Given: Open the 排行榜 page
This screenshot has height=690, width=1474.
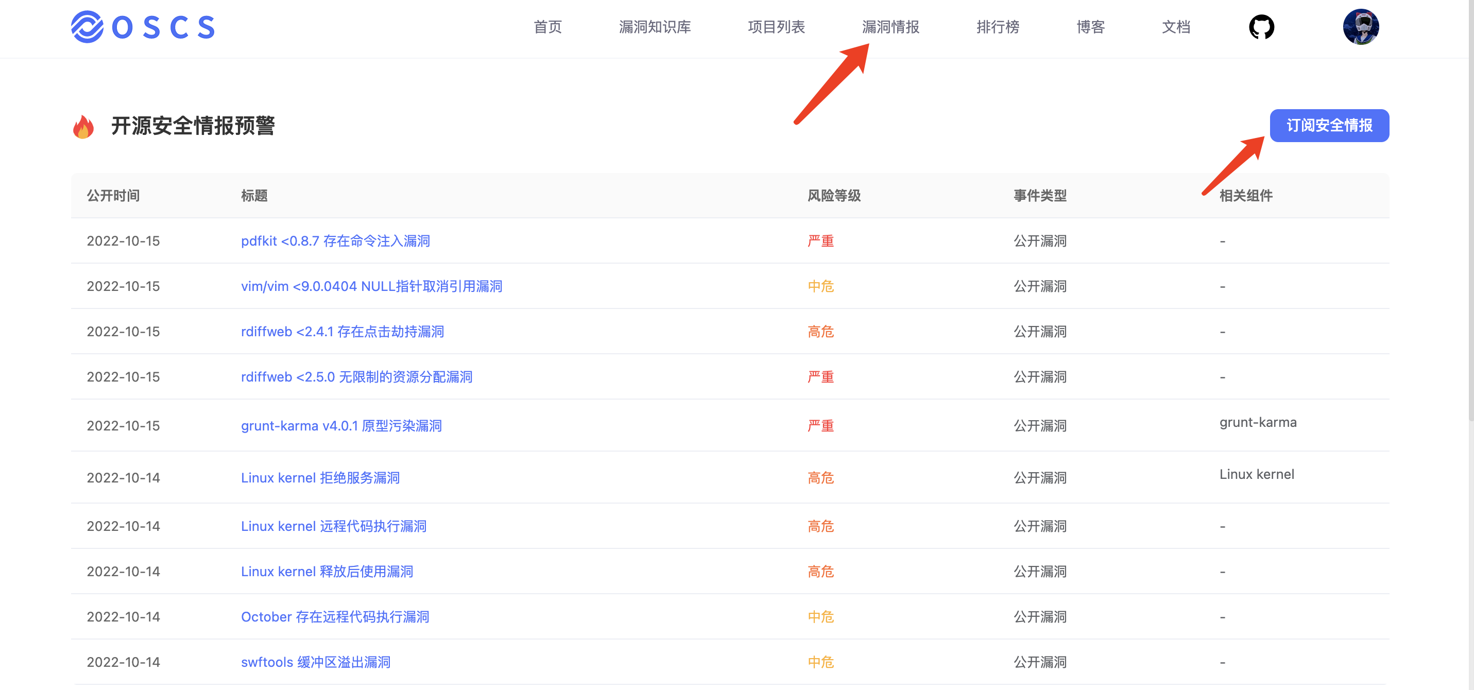Looking at the screenshot, I should (998, 27).
